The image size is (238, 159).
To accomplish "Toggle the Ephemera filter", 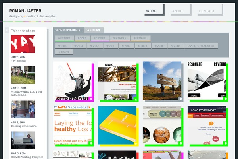I will (x=120, y=38).
